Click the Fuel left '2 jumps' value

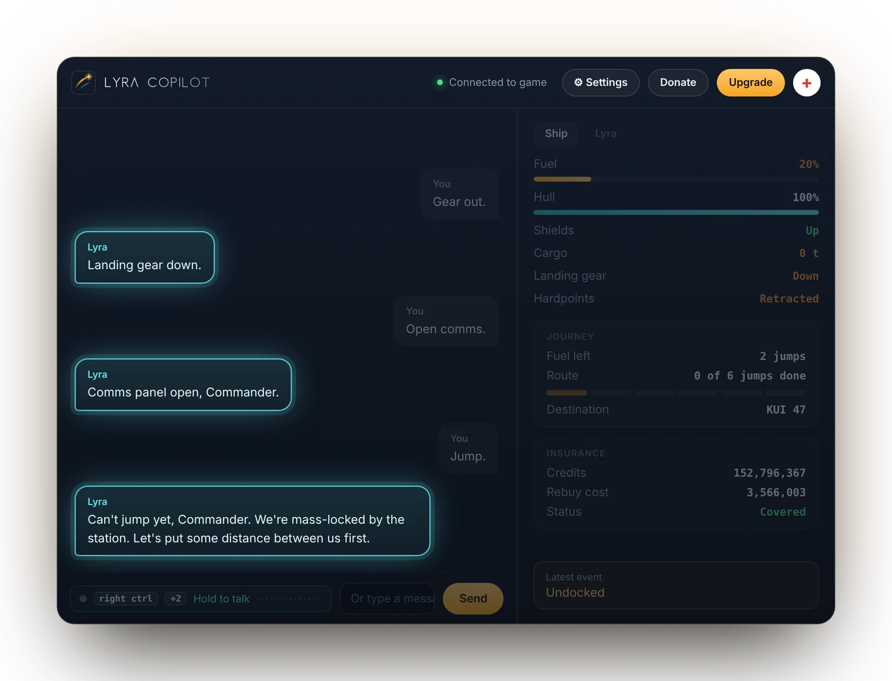pos(783,356)
